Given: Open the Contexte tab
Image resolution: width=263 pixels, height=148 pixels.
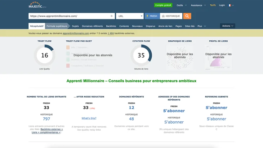Looking at the screenshot, I should pyautogui.click(x=124, y=26).
